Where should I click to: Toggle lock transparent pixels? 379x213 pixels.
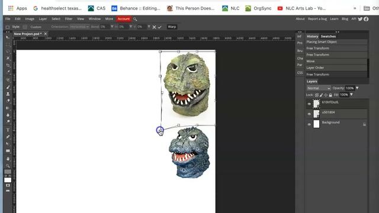click(317, 95)
